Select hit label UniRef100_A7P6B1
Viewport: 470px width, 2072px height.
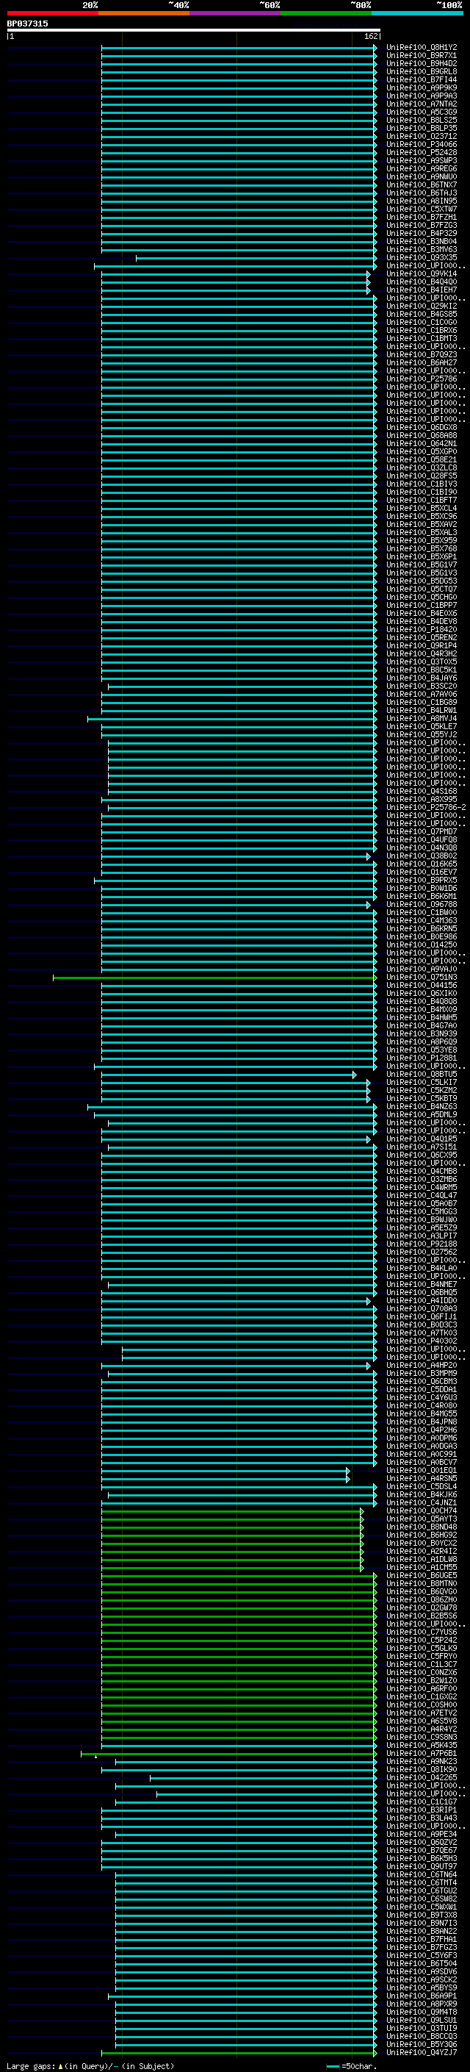tap(421, 1753)
